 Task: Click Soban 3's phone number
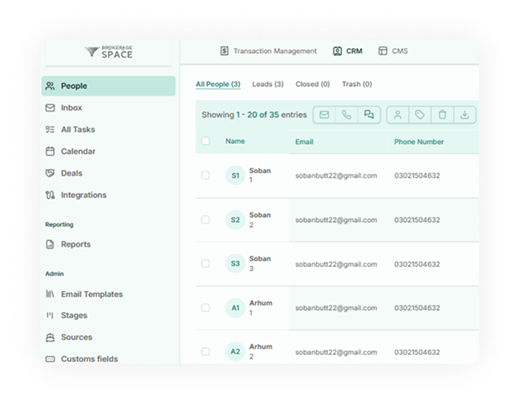[417, 265]
